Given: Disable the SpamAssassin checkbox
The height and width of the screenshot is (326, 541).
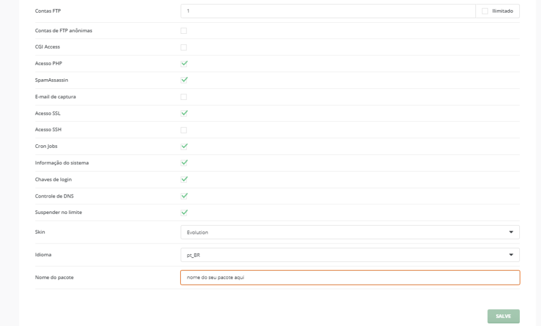Looking at the screenshot, I should 184,80.
